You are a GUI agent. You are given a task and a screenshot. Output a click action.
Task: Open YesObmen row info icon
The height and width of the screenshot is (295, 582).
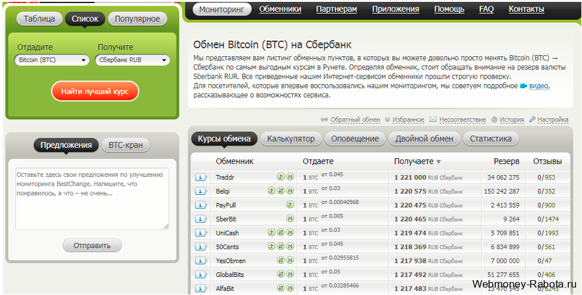click(x=201, y=260)
